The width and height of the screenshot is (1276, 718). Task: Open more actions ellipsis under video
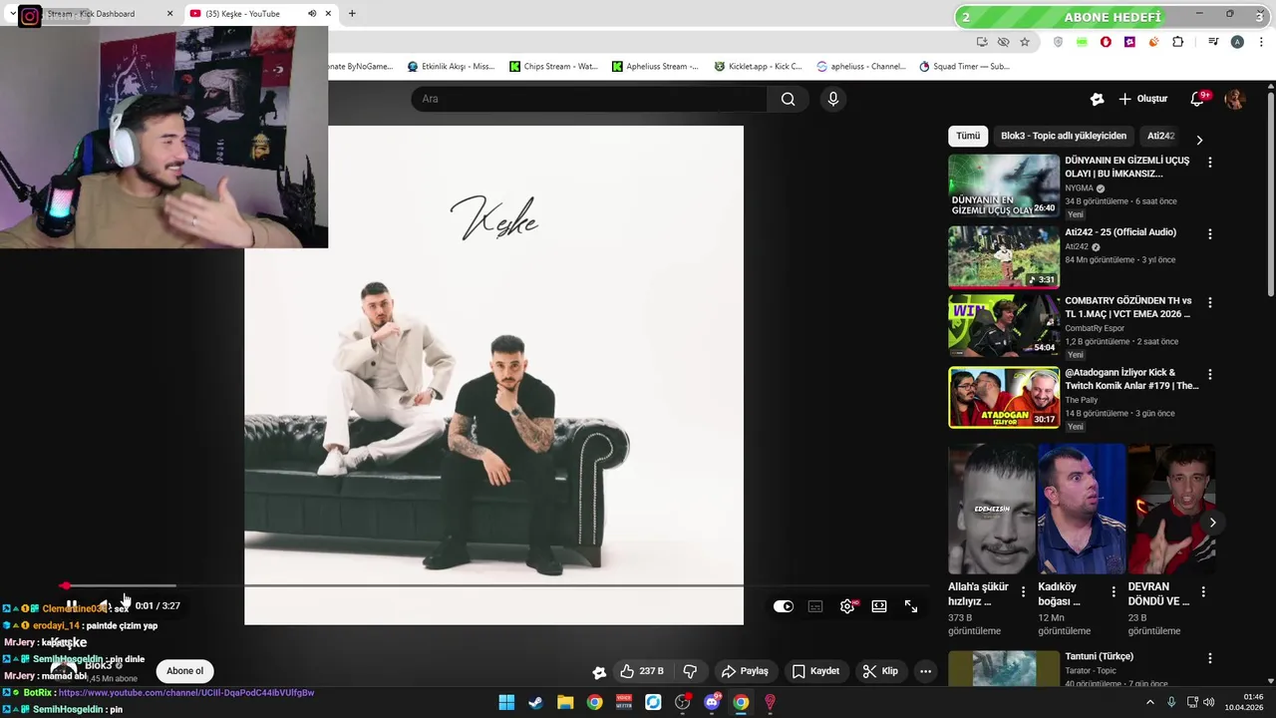[925, 671]
